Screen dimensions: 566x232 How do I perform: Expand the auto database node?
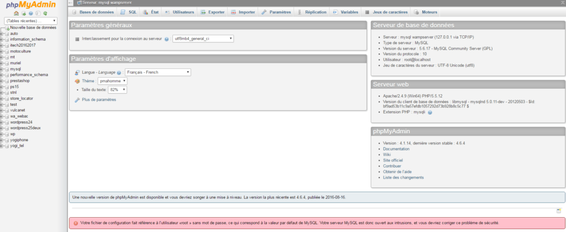pos(2,34)
